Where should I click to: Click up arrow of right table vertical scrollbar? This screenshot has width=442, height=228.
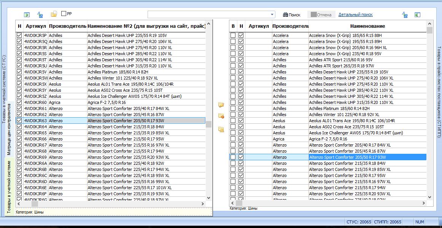point(429,24)
